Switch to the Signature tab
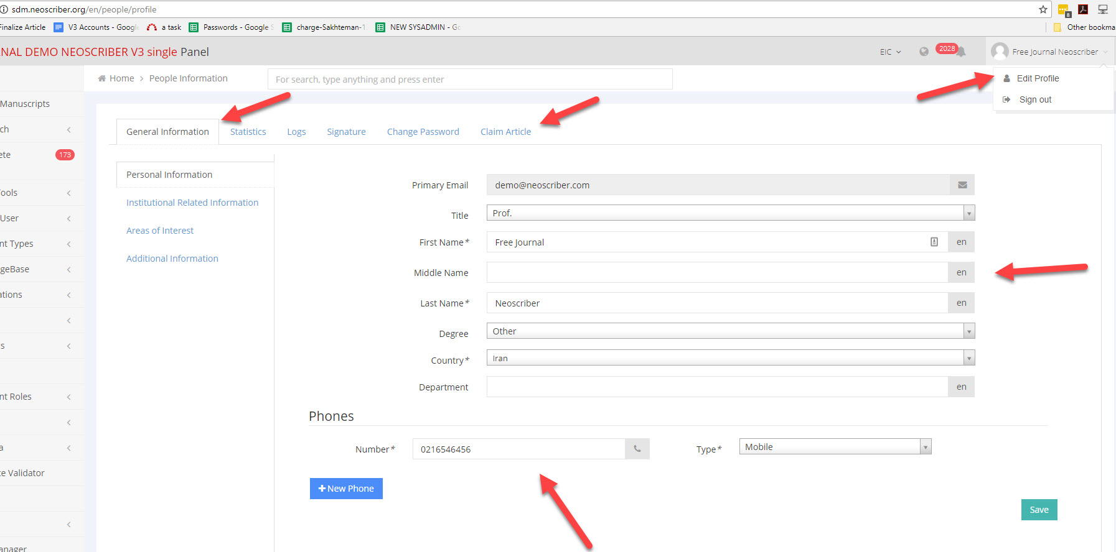Screen dimensions: 1116x552 (346, 132)
